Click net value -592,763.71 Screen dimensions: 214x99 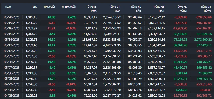coord(204,96)
